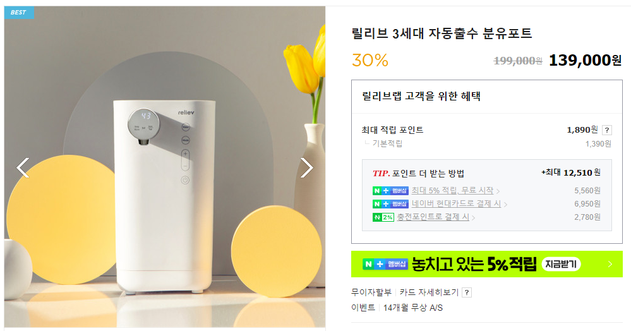
Task: Click N+ 멤버십 logo in green banner
Action: pyautogui.click(x=385, y=264)
